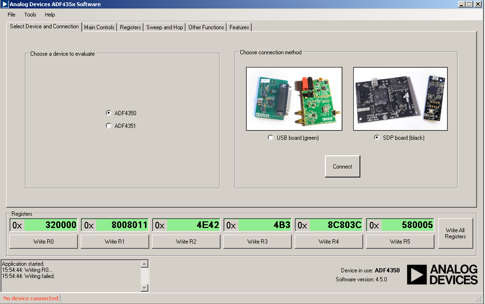Click the R4 register field 8C803C
This screenshot has width=485, height=304.
pyautogui.click(x=336, y=225)
